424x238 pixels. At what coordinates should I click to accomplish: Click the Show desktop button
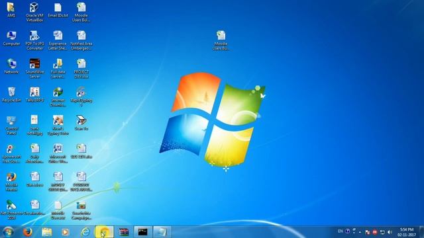[x=421, y=232]
